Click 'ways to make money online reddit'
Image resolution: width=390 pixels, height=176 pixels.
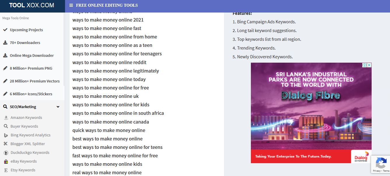[x=109, y=62]
